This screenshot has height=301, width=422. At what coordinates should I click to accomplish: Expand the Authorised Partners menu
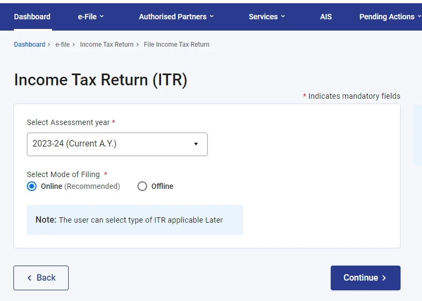(x=176, y=17)
